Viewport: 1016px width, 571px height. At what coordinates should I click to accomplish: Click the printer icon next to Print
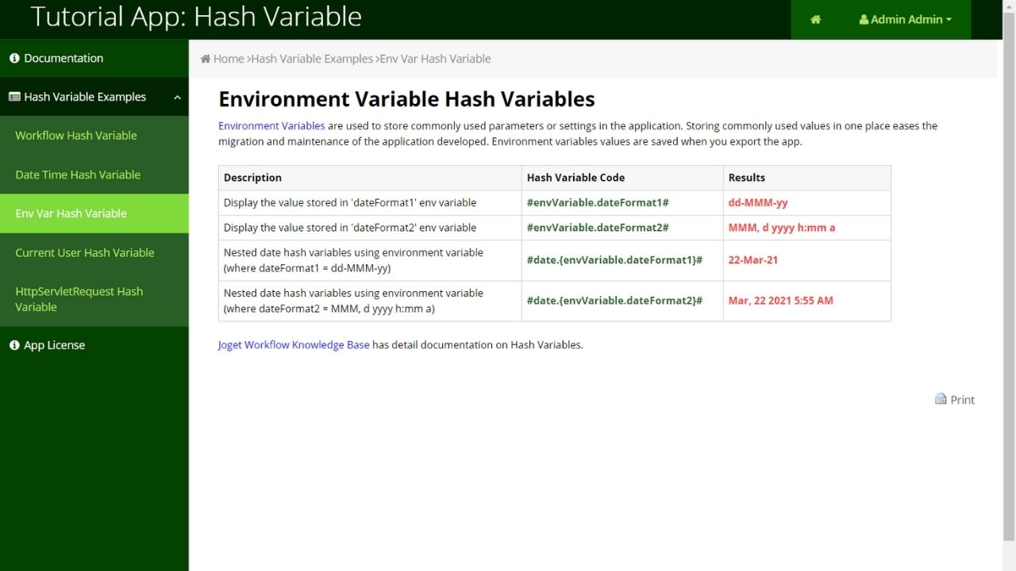coord(941,399)
